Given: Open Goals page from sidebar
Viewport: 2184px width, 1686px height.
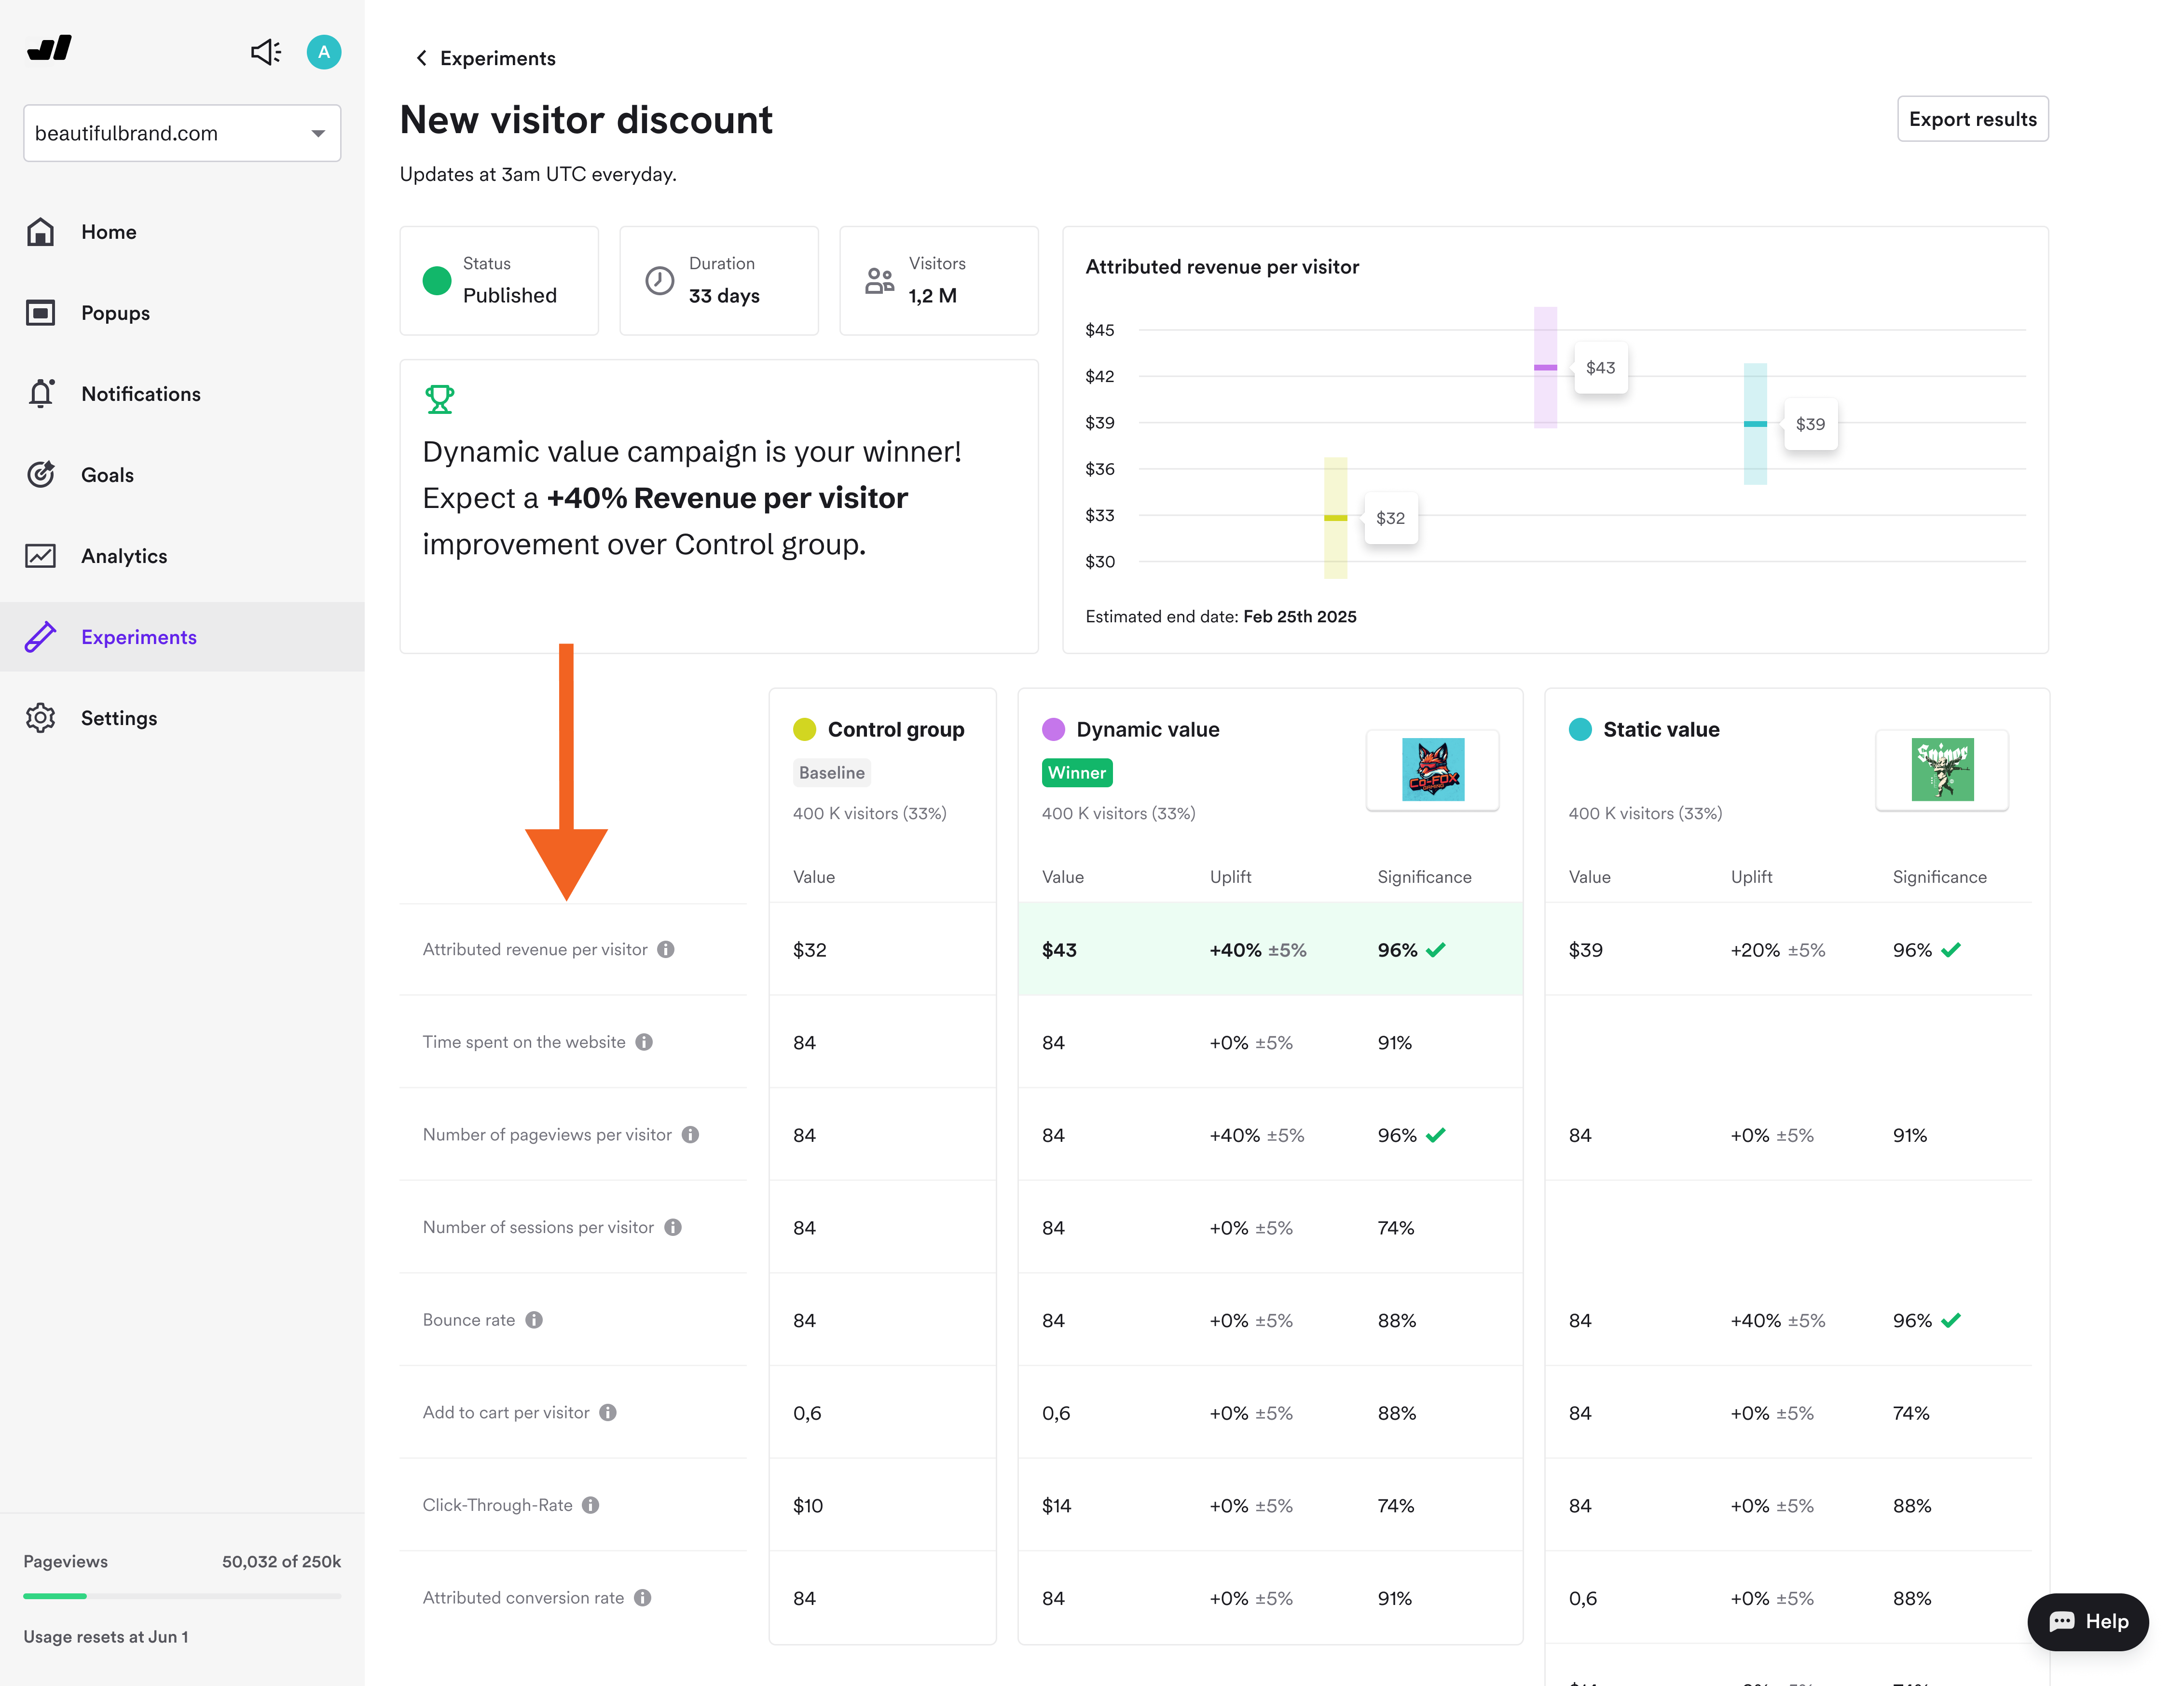Looking at the screenshot, I should [107, 475].
